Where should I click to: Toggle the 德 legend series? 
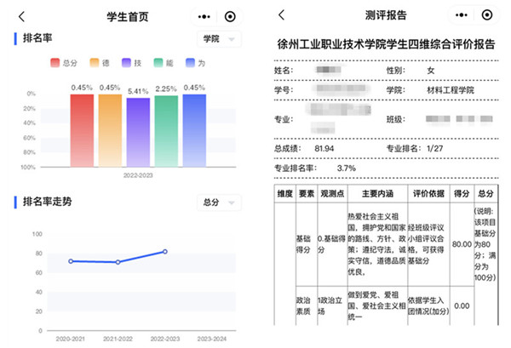(100, 63)
